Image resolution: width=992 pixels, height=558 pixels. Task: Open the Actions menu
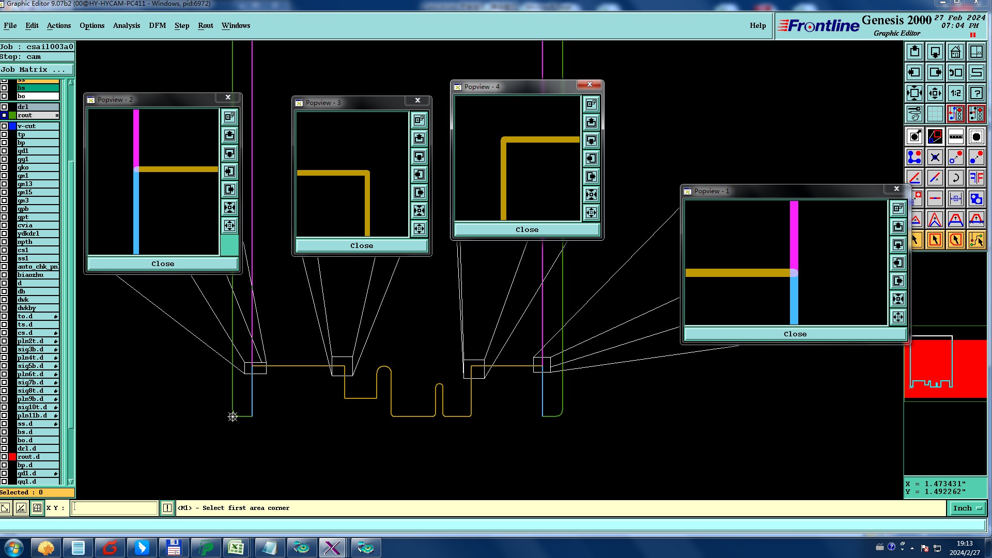[59, 25]
